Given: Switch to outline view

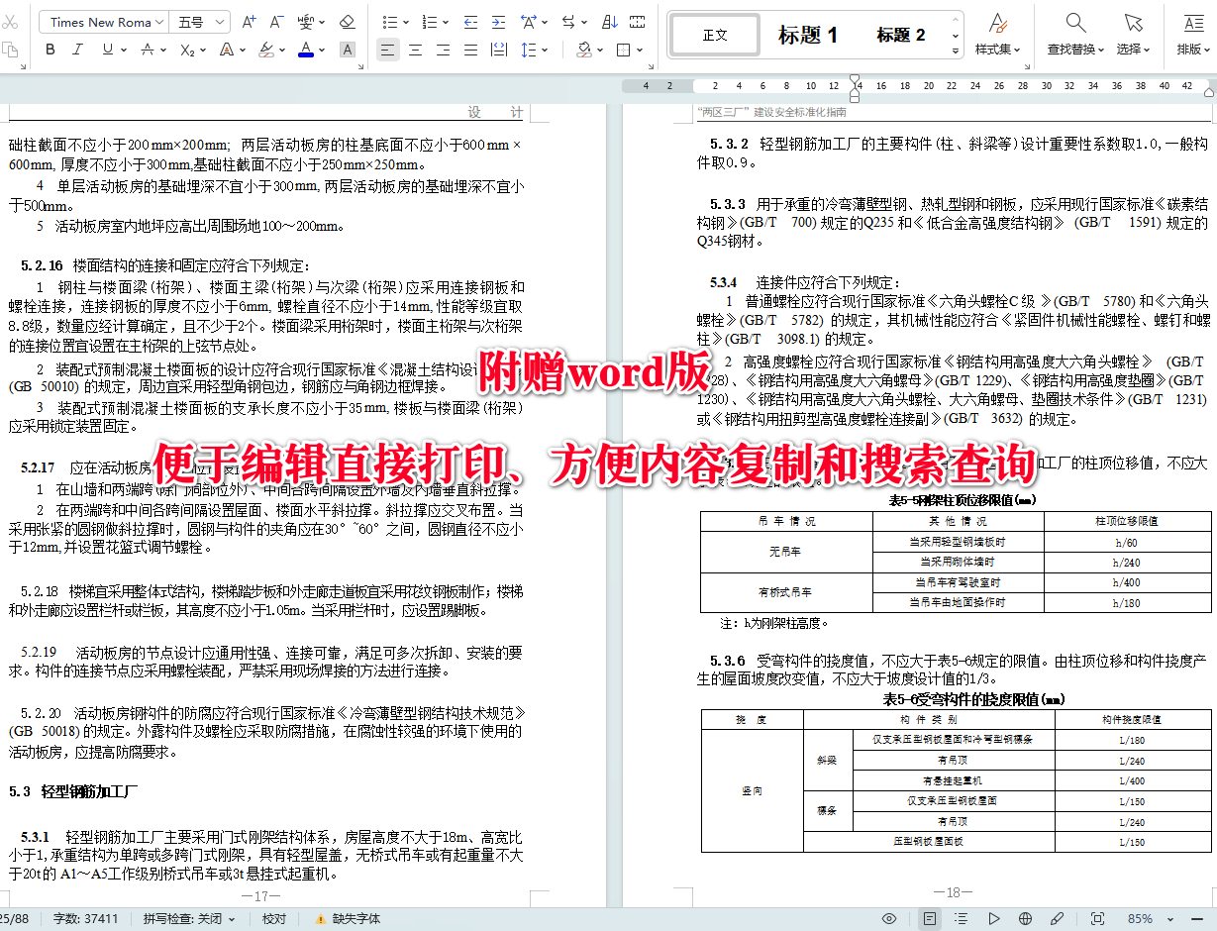Looking at the screenshot, I should click(x=963, y=919).
